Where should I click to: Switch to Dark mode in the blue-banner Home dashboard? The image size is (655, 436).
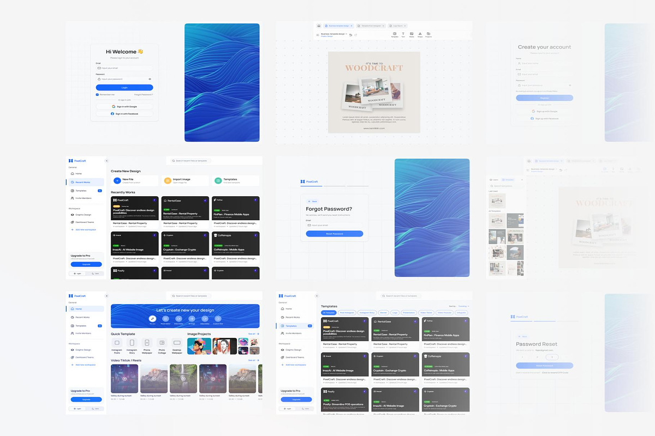coord(94,408)
